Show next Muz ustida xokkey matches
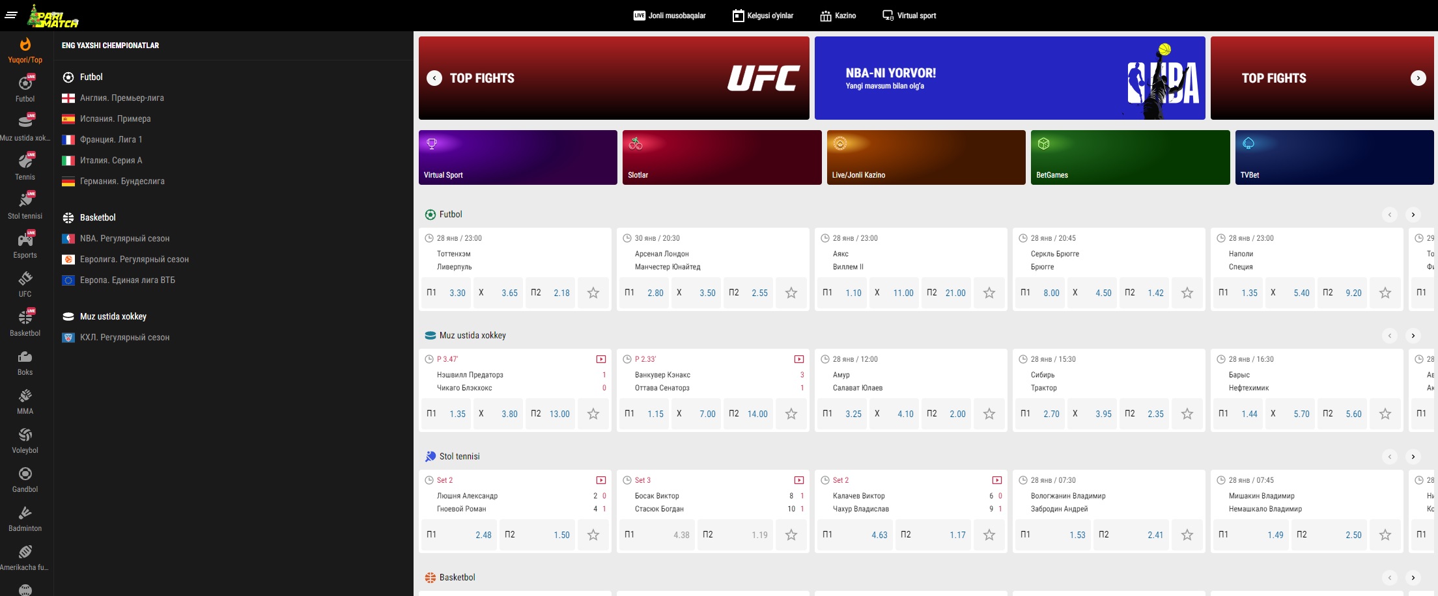 [x=1413, y=336]
